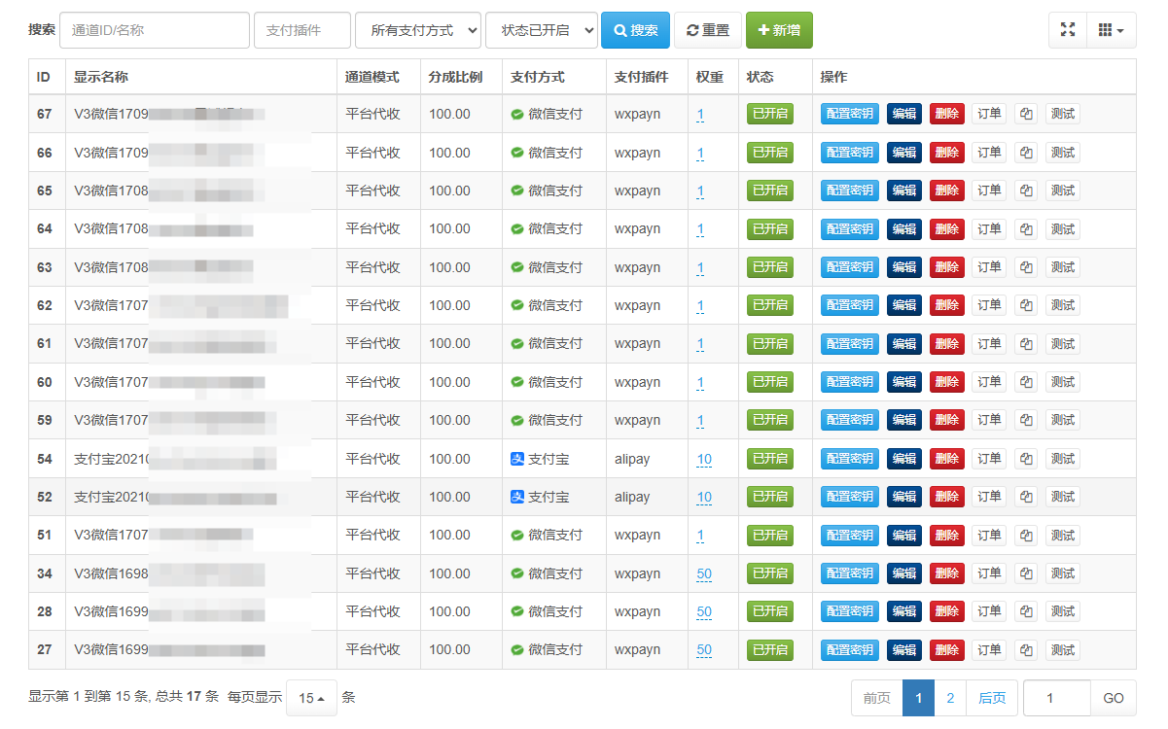Toggle 已开启 status for row 65
The width and height of the screenshot is (1168, 729).
[x=770, y=191]
